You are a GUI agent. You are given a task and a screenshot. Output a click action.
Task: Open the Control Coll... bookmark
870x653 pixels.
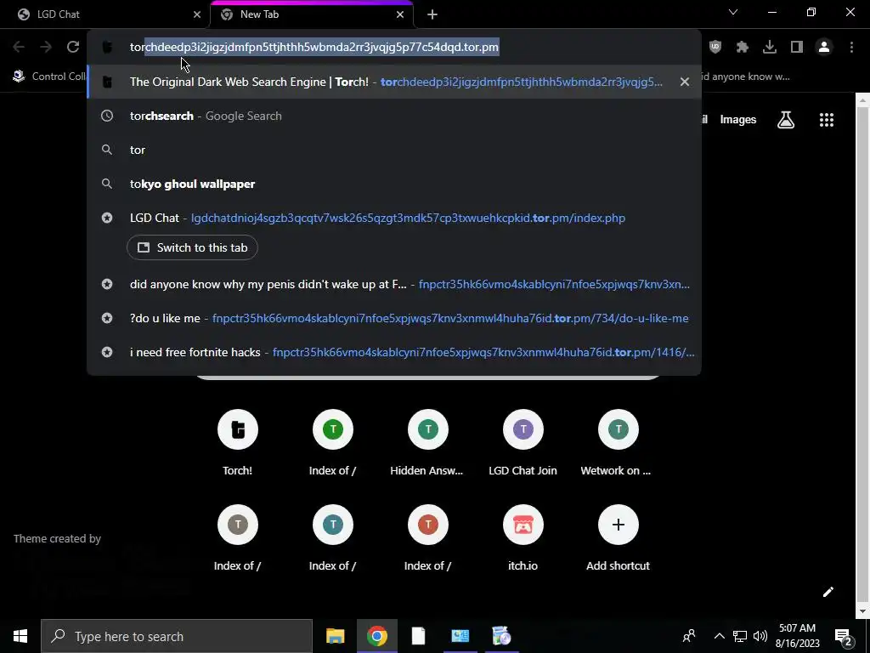pos(48,76)
